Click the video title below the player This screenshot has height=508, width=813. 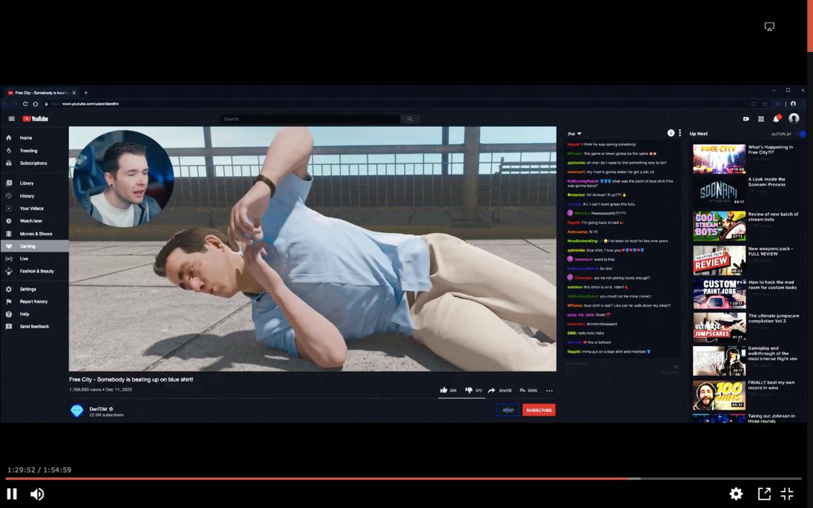131,379
